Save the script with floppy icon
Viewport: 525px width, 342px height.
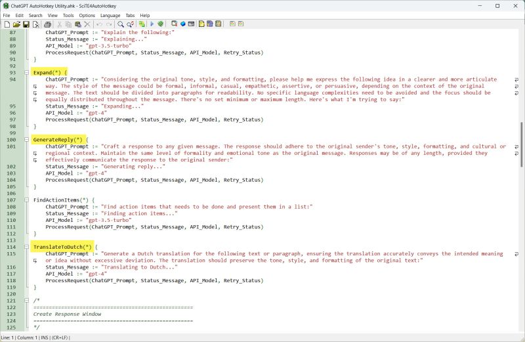[26, 24]
